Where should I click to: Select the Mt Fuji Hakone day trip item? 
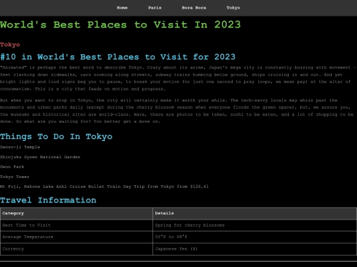pos(104,187)
